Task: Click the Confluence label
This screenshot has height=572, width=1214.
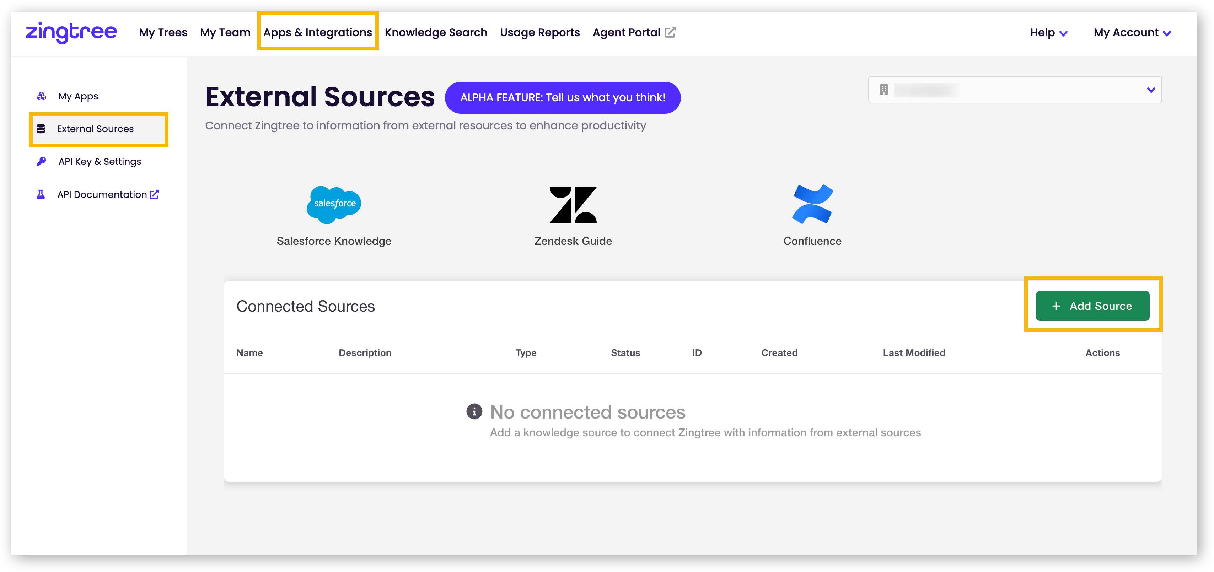Action: (x=812, y=241)
